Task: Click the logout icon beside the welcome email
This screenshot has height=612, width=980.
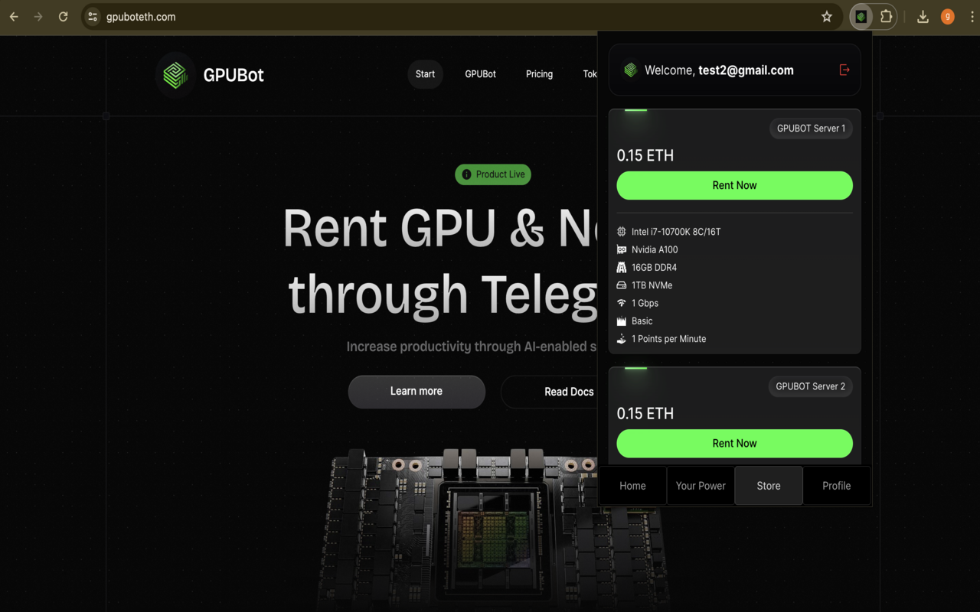Action: (844, 70)
